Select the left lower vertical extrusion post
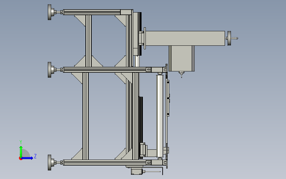The image size is (286, 179). pos(85,116)
